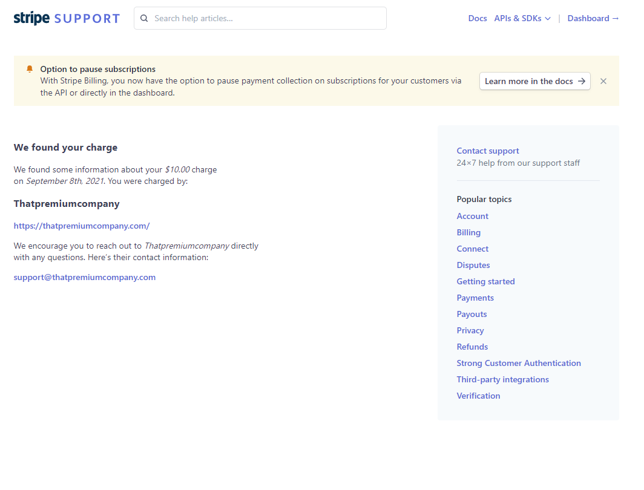Image resolution: width=644 pixels, height=490 pixels.
Task: Click 24×7 help from our support staff text
Action: (518, 163)
